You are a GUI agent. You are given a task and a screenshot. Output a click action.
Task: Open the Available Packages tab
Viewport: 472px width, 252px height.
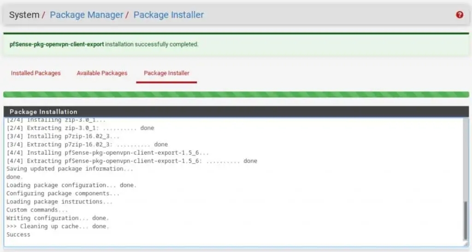click(102, 73)
